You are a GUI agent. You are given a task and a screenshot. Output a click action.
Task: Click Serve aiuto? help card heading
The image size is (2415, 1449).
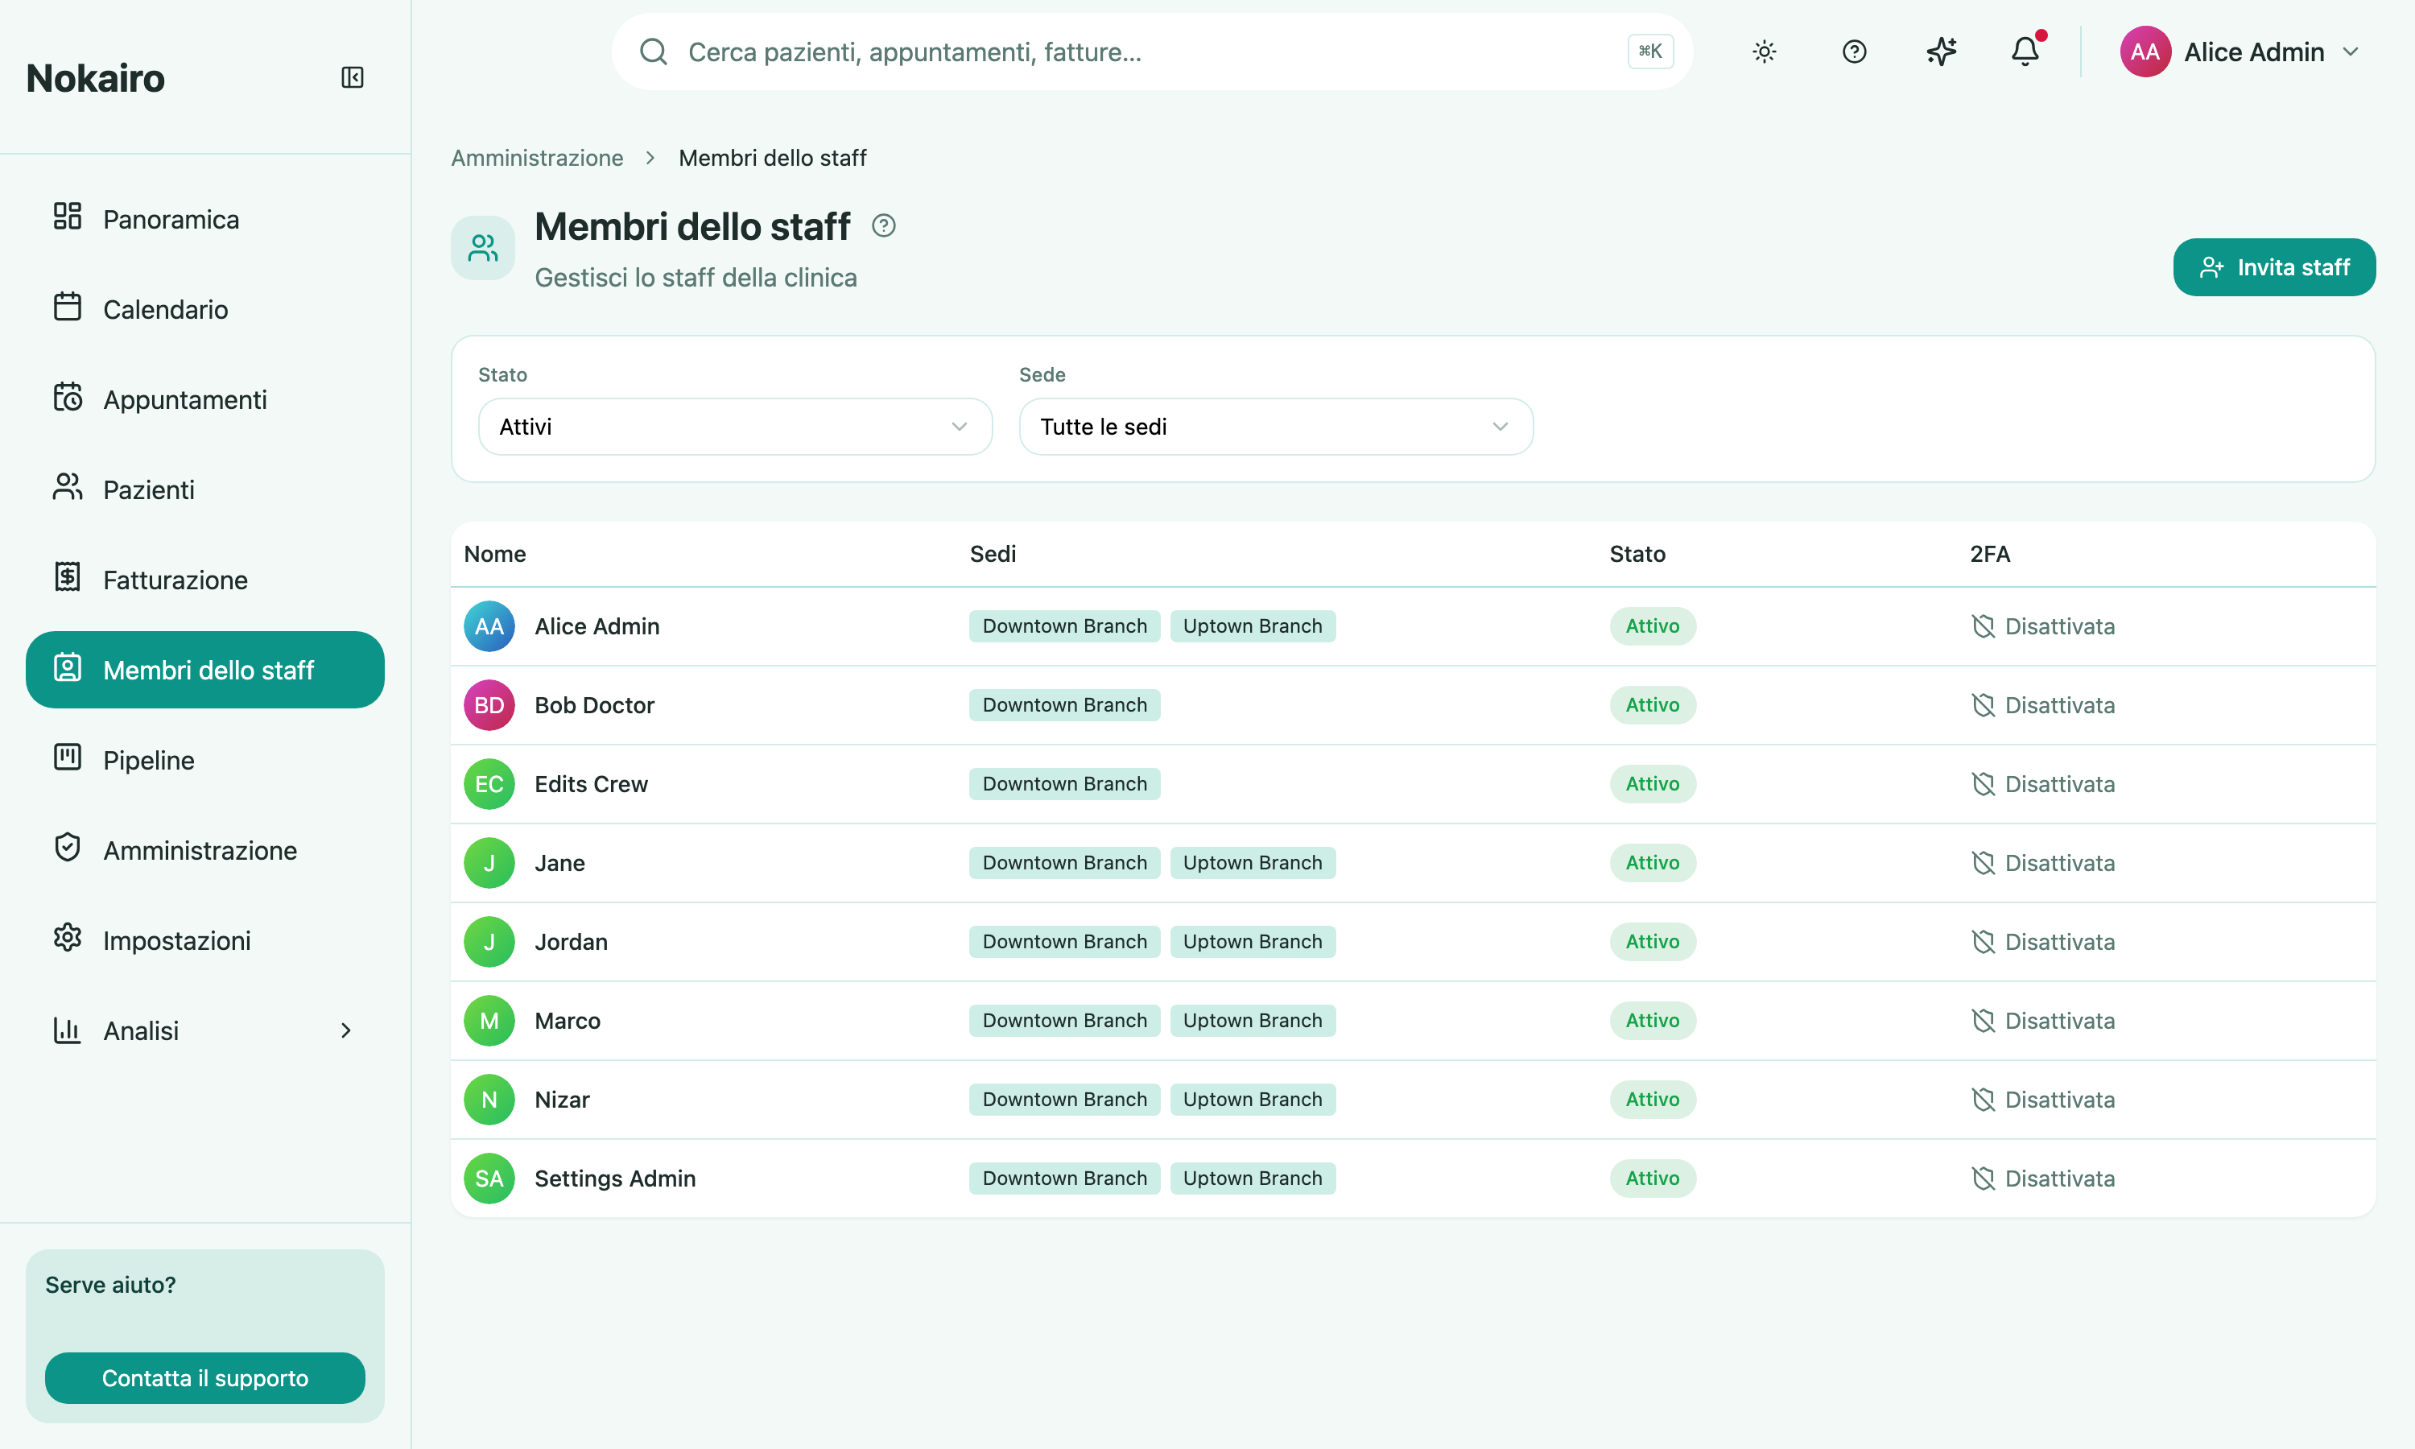click(110, 1285)
